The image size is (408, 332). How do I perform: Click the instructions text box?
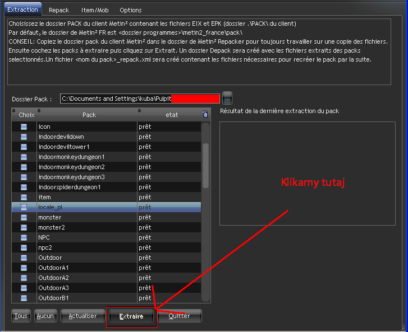tap(199, 52)
